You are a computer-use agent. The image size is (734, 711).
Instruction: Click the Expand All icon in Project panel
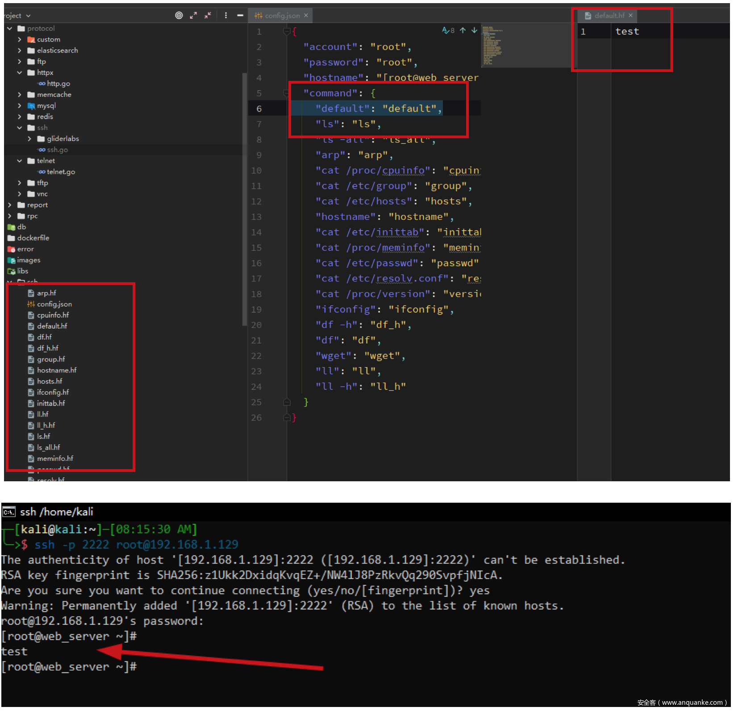[x=193, y=16]
